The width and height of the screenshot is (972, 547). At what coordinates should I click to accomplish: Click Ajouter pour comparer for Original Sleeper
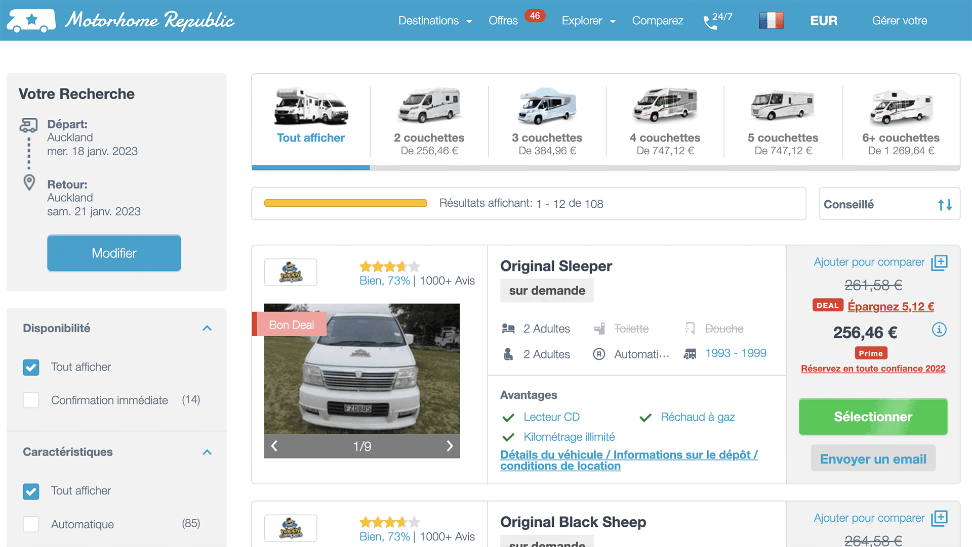click(x=869, y=262)
